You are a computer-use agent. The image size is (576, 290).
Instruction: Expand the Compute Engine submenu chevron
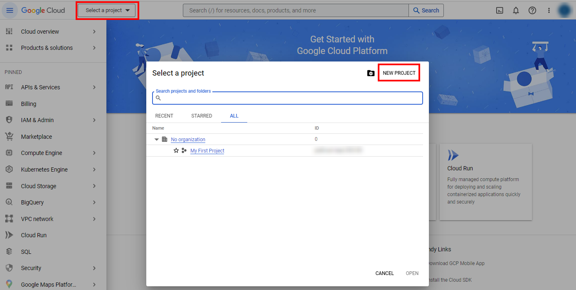pyautogui.click(x=94, y=153)
